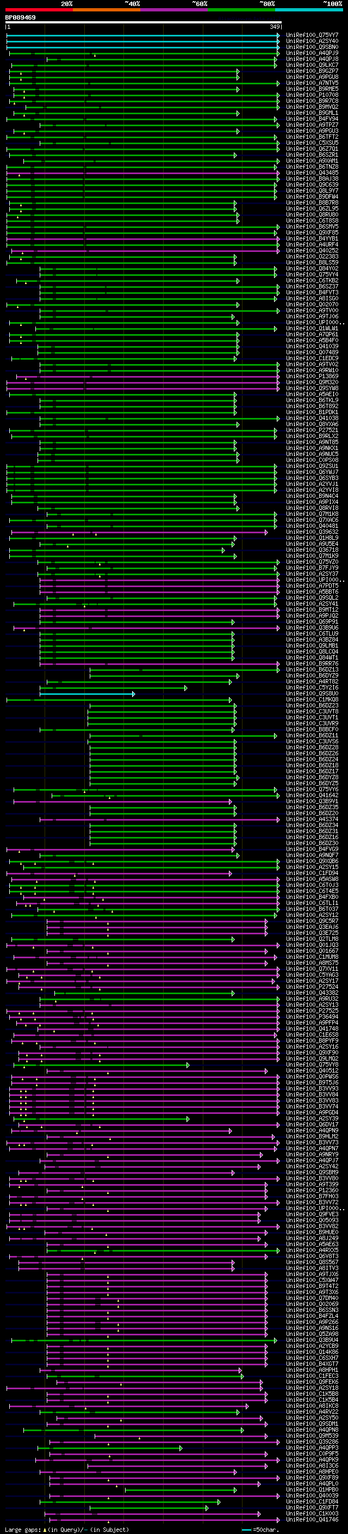This screenshot has width=348, height=1534.
Task: Click the white query sequence bar
Action: point(144,22)
